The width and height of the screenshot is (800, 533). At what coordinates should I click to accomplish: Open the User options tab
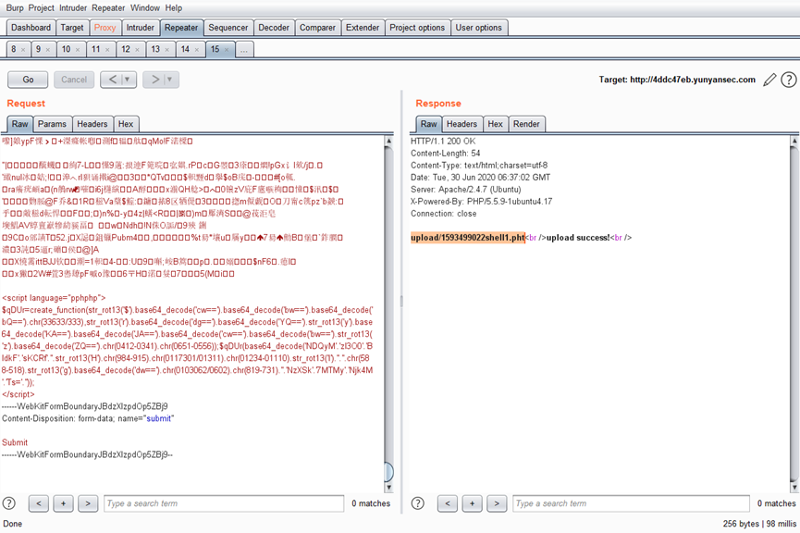[x=478, y=28]
